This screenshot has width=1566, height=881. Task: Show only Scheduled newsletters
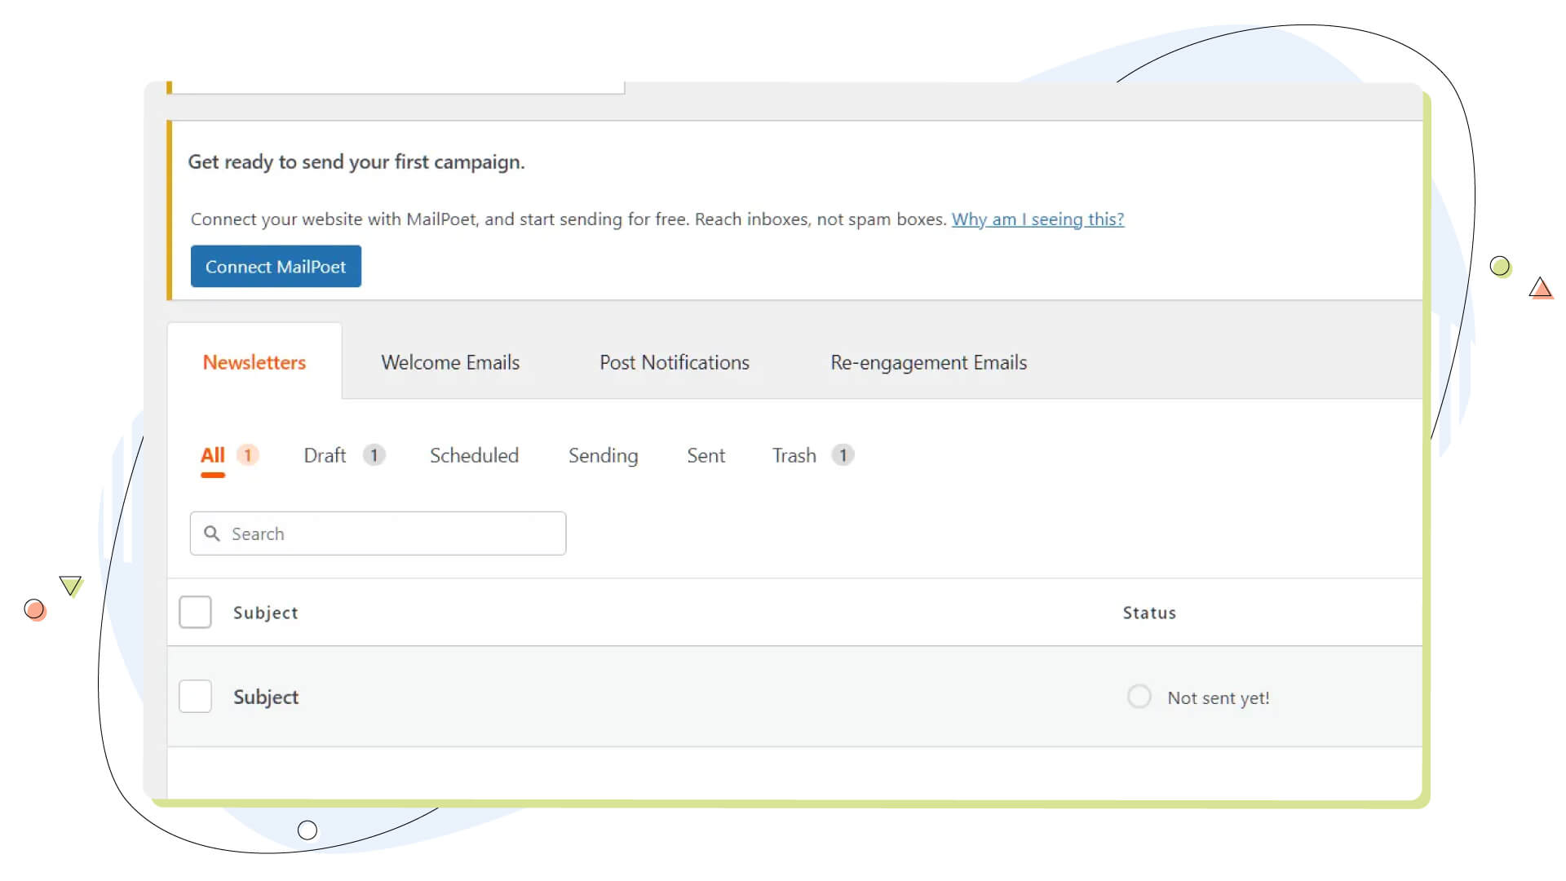pos(474,455)
